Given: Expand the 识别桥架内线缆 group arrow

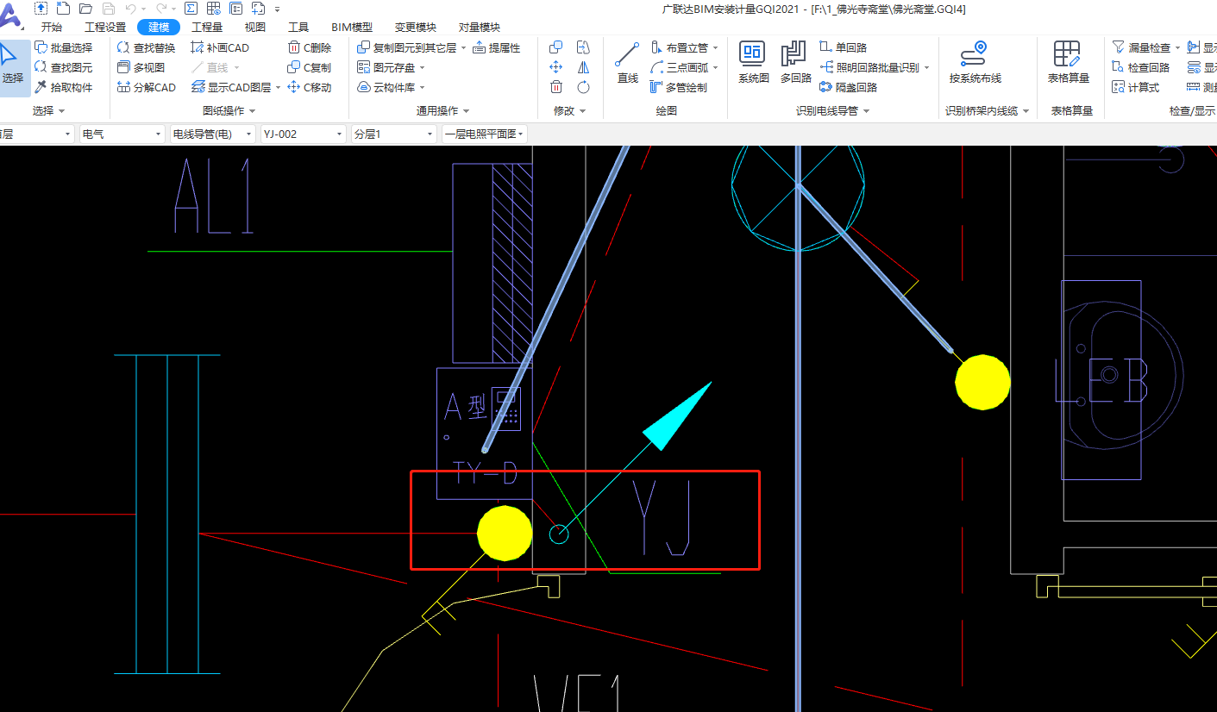Looking at the screenshot, I should [1026, 111].
